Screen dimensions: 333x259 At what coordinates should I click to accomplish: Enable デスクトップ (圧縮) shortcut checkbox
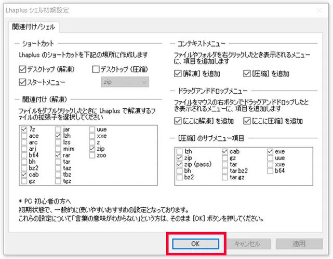click(96, 69)
